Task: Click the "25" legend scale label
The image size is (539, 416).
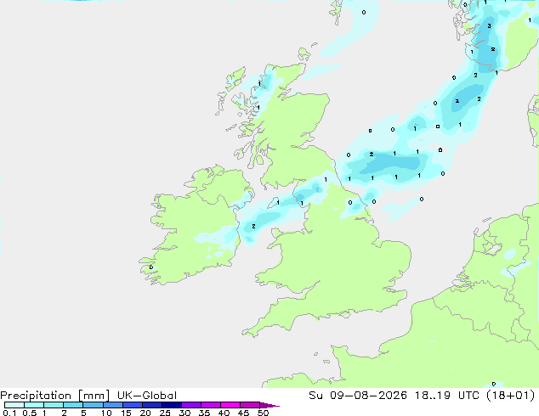Action: pos(165,413)
